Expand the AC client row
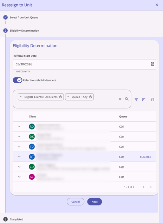 19,177
